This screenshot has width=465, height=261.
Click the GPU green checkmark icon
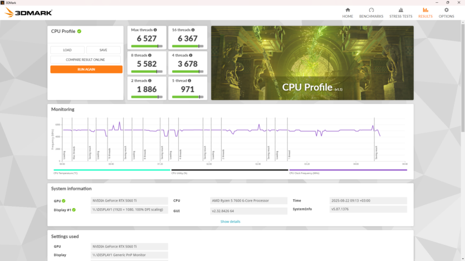63,201
